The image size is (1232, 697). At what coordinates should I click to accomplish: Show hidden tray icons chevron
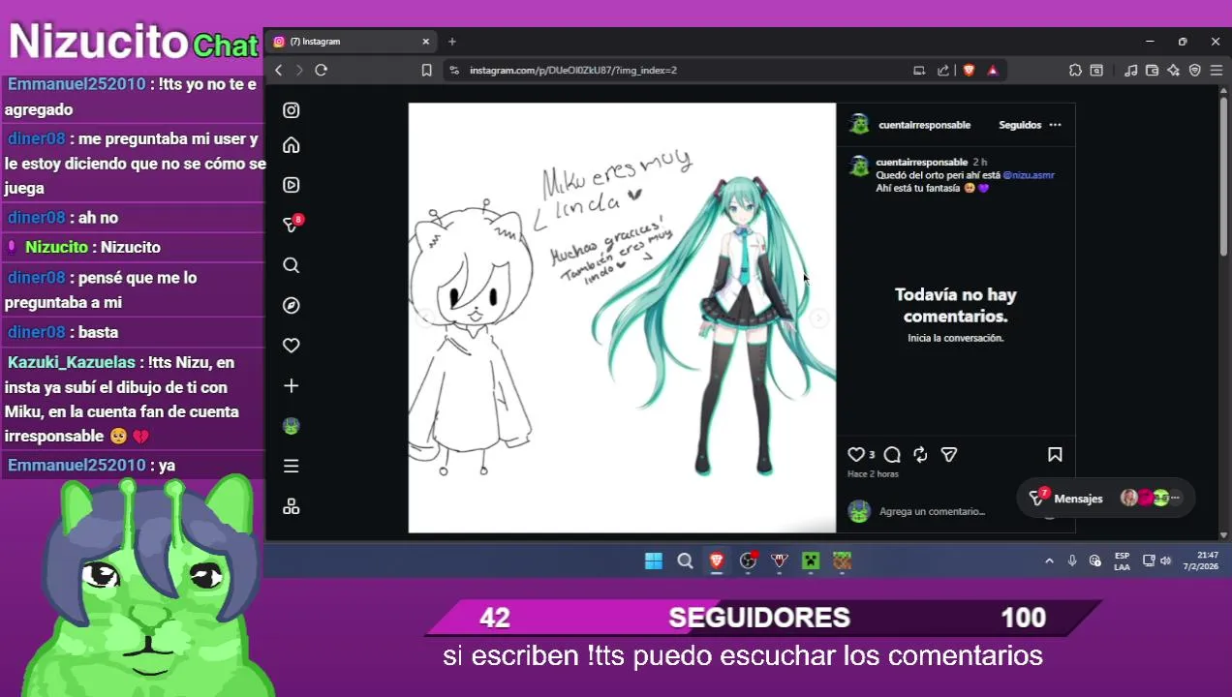(1049, 561)
